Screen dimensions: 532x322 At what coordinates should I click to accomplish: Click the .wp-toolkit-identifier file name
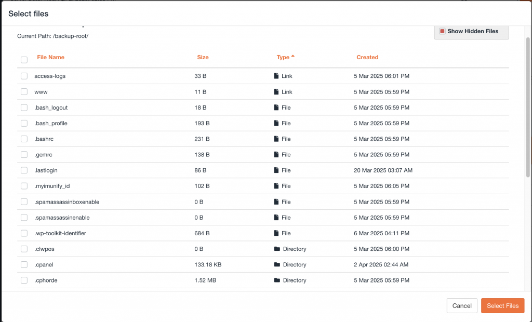point(60,233)
